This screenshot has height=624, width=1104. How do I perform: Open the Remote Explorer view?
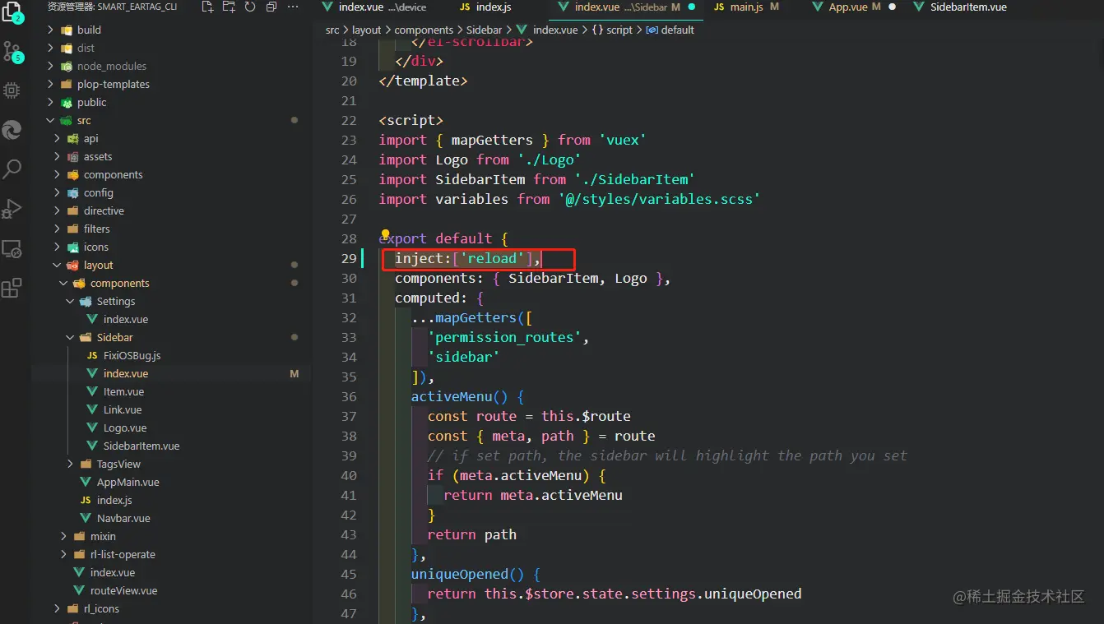coord(12,248)
